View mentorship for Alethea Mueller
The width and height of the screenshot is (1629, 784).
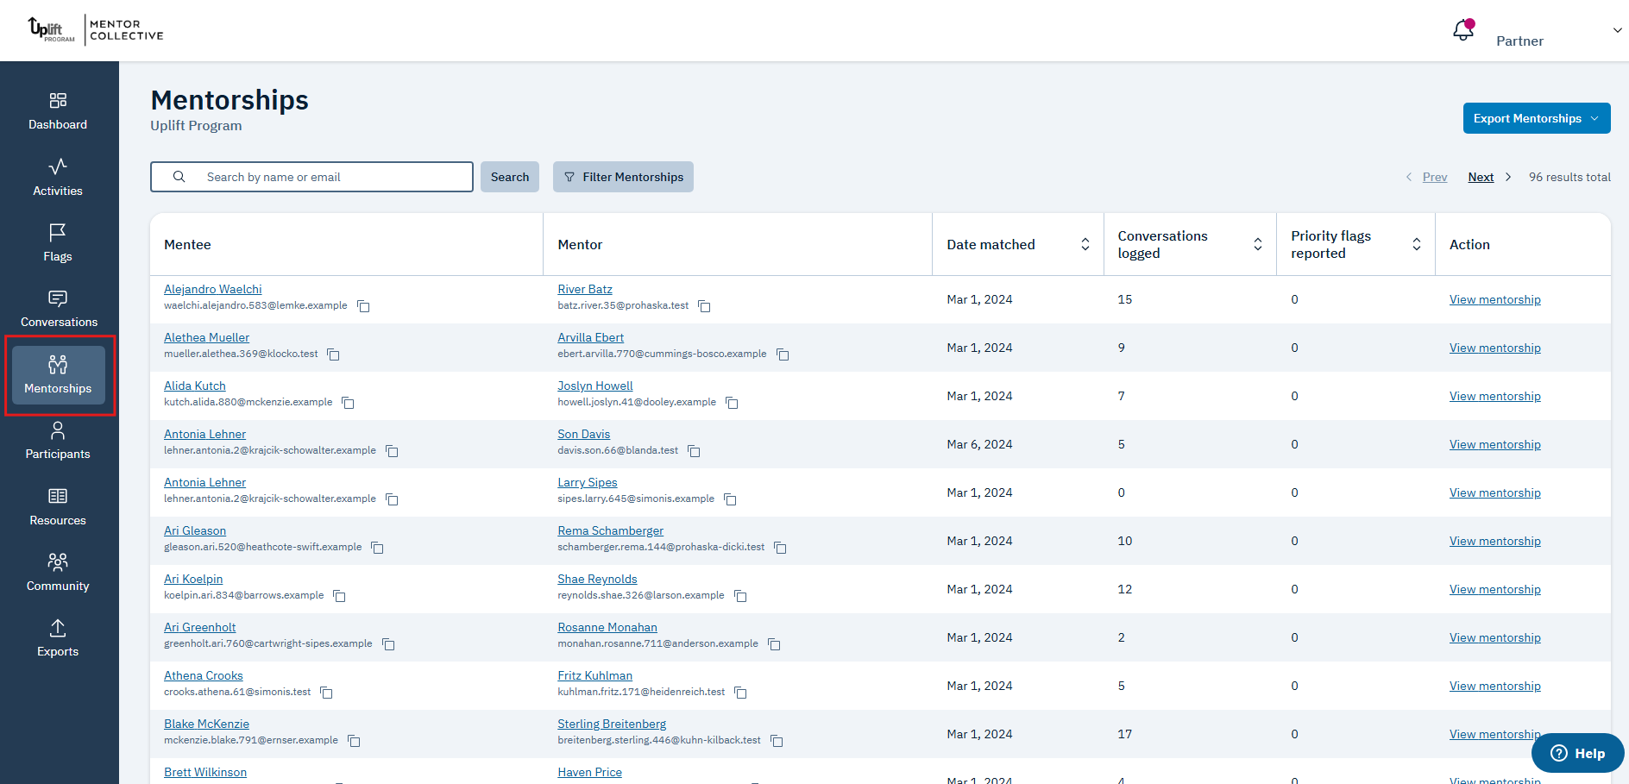pyautogui.click(x=1494, y=348)
